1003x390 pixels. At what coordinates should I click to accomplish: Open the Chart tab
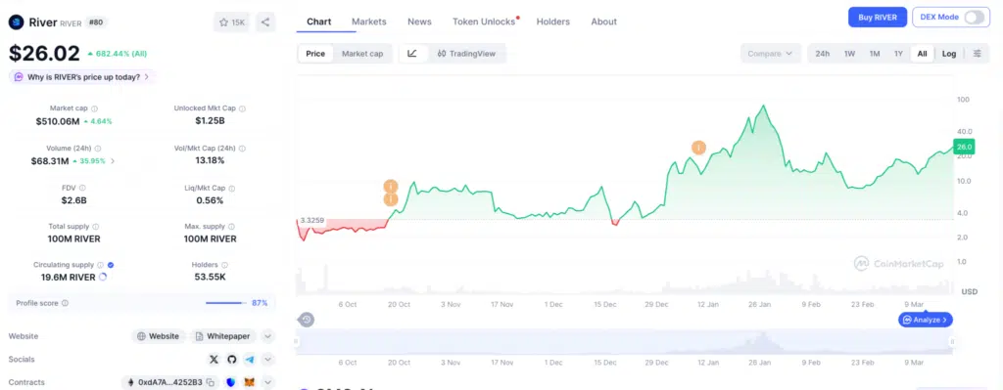coord(319,22)
